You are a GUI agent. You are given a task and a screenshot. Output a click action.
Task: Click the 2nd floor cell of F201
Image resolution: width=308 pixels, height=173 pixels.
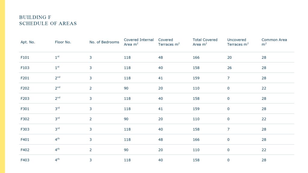tap(57, 78)
